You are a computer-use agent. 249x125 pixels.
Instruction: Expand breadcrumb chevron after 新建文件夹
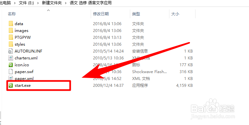[66, 3]
